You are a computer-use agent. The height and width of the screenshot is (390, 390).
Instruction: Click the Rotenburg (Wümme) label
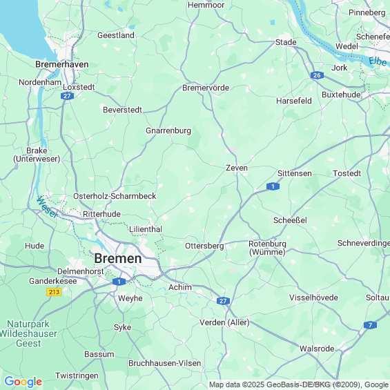(x=267, y=248)
